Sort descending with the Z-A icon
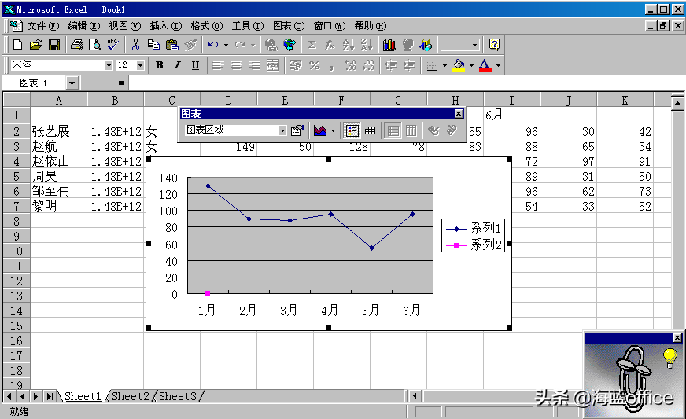686x419 pixels. [x=366, y=45]
